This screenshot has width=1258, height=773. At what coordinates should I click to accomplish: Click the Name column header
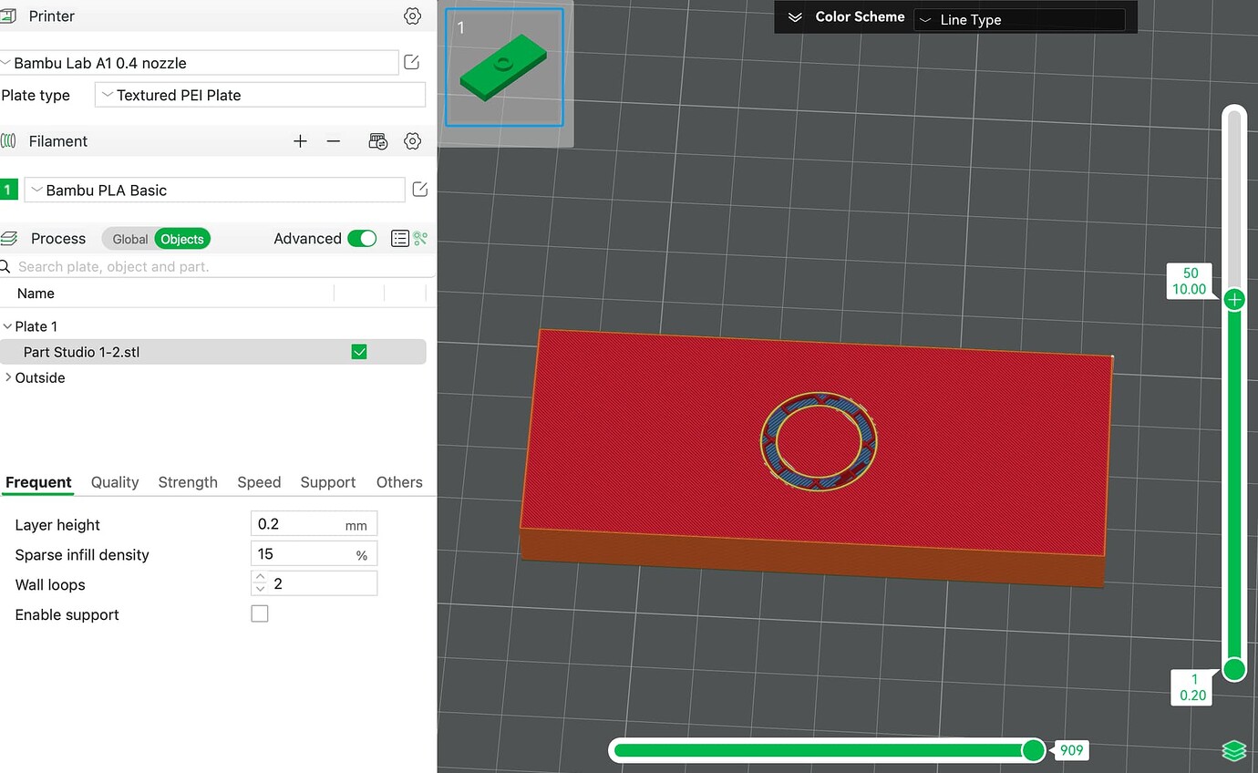(x=36, y=294)
